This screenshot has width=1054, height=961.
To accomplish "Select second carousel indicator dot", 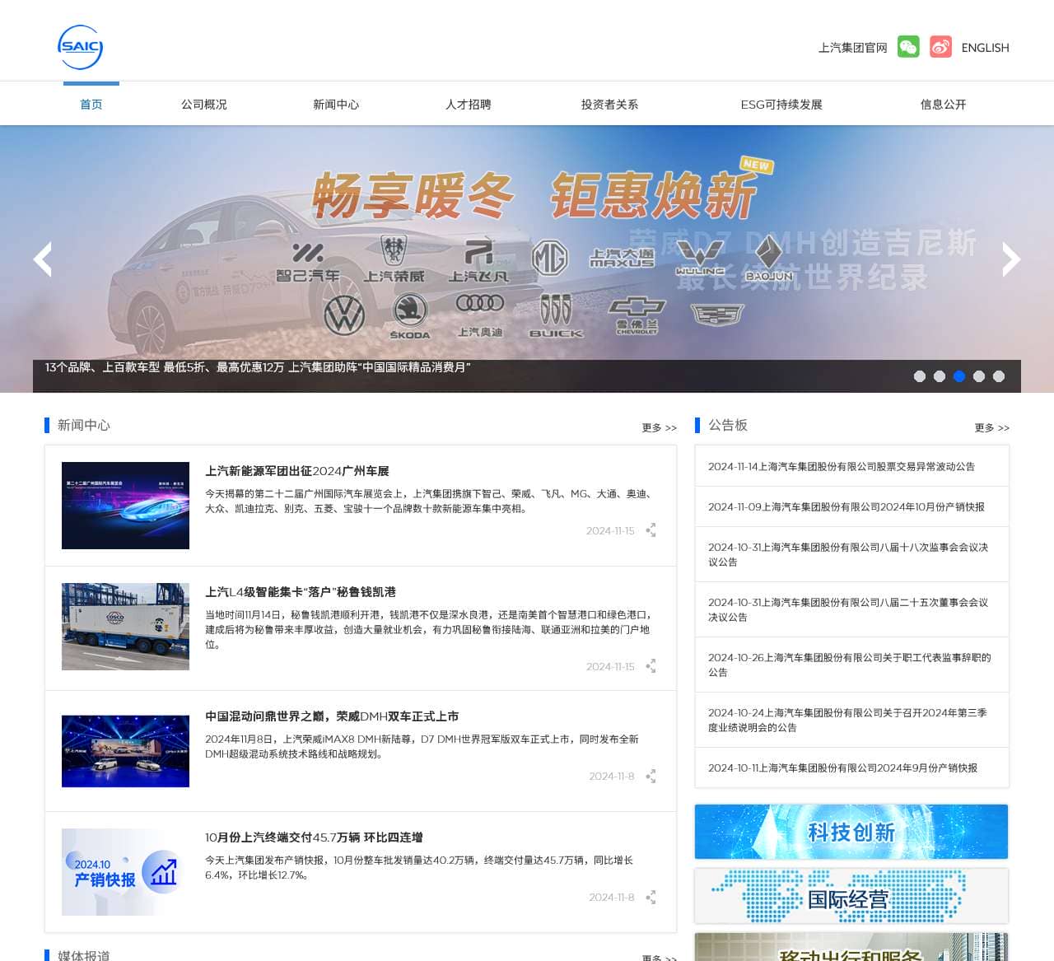I will click(940, 376).
